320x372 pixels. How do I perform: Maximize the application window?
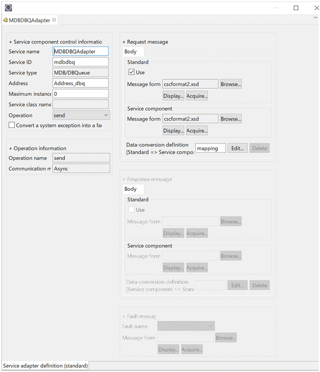[296, 8]
